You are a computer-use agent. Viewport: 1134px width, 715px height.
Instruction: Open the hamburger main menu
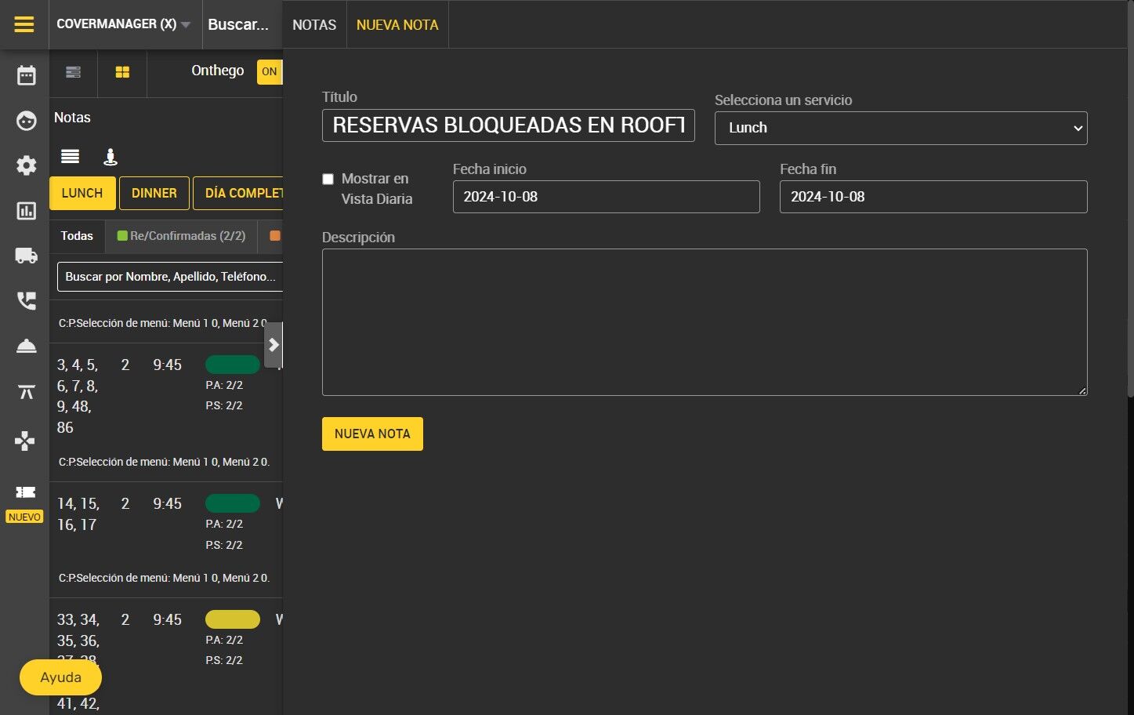[24, 24]
